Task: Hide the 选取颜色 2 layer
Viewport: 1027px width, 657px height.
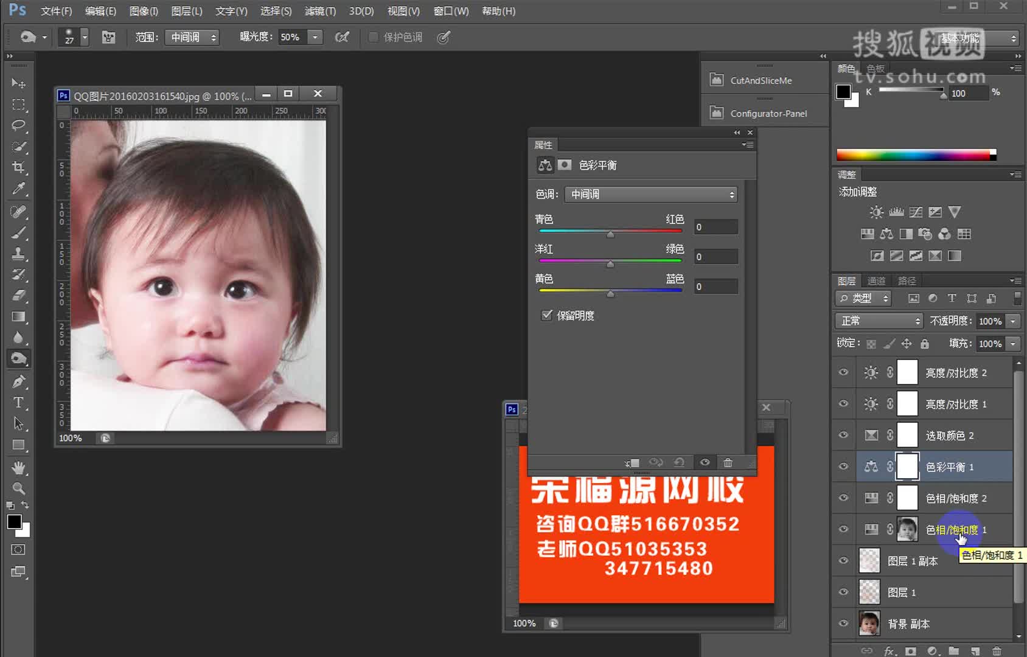Action: coord(843,435)
